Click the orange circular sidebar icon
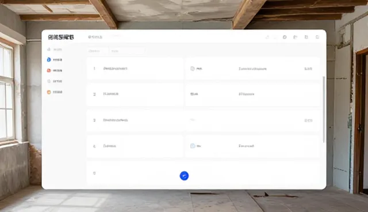This screenshot has height=212, width=368. (x=49, y=92)
